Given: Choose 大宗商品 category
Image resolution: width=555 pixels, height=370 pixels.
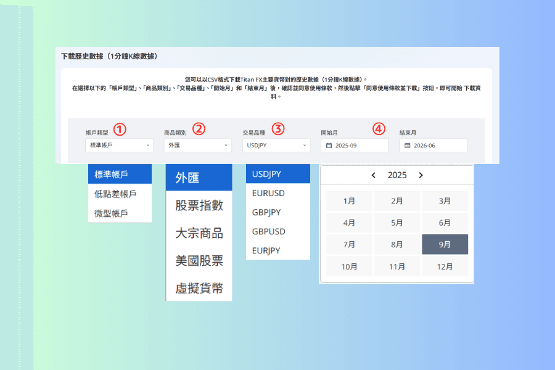Looking at the screenshot, I should pyautogui.click(x=199, y=233).
